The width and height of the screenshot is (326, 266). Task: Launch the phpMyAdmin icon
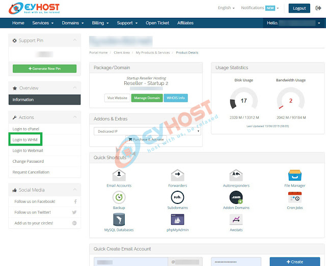pyautogui.click(x=178, y=220)
